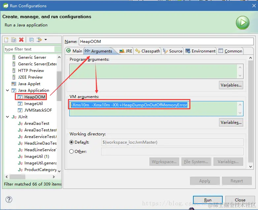The image size is (258, 210).
Task: Delete selected launch configuration with red X
Action: click(21, 40)
